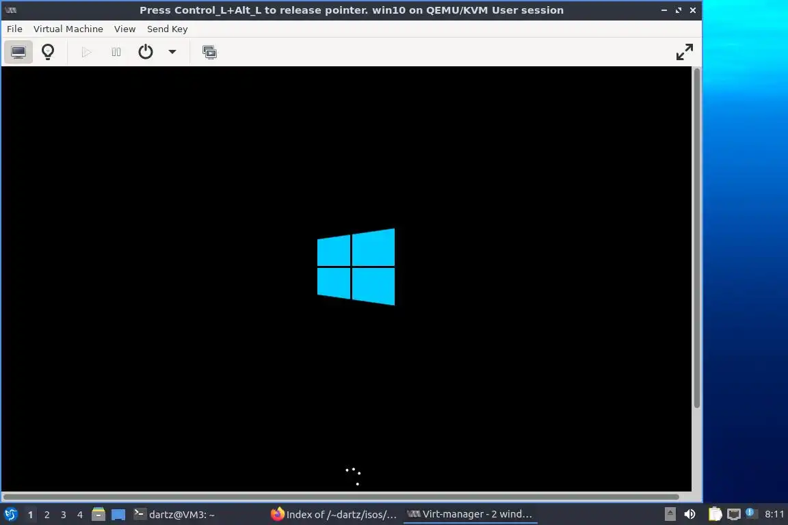This screenshot has height=525, width=788.
Task: Click the virt-manager window menu icon in titlebar
Action: click(10, 10)
